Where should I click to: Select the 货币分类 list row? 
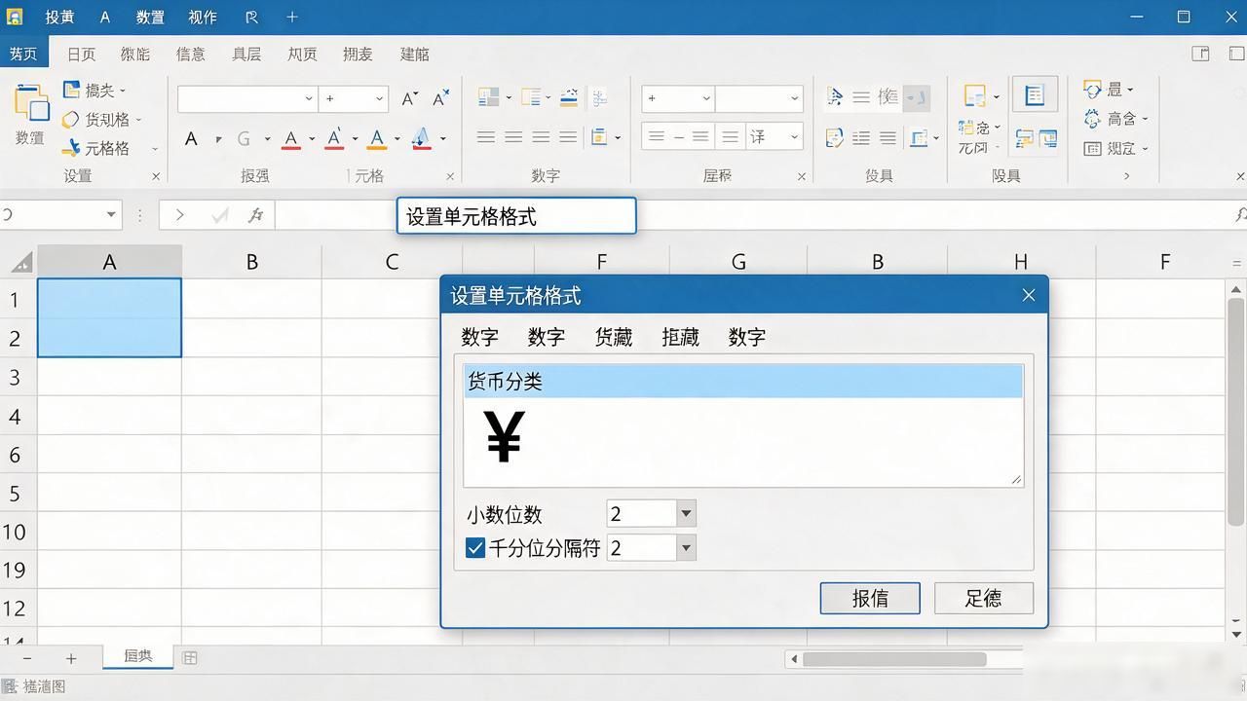(x=743, y=382)
